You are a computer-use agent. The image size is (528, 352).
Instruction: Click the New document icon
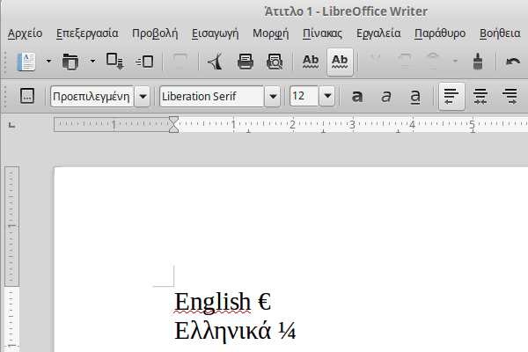click(x=26, y=62)
